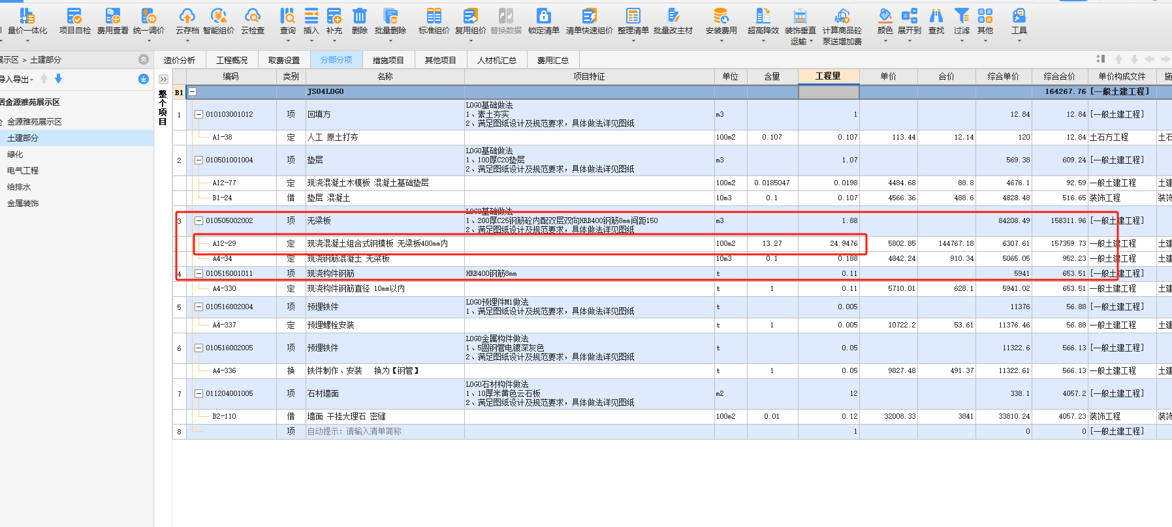The height and width of the screenshot is (527, 1172).
Task: Select 金属装饰 in the project tree
Action: click(23, 203)
